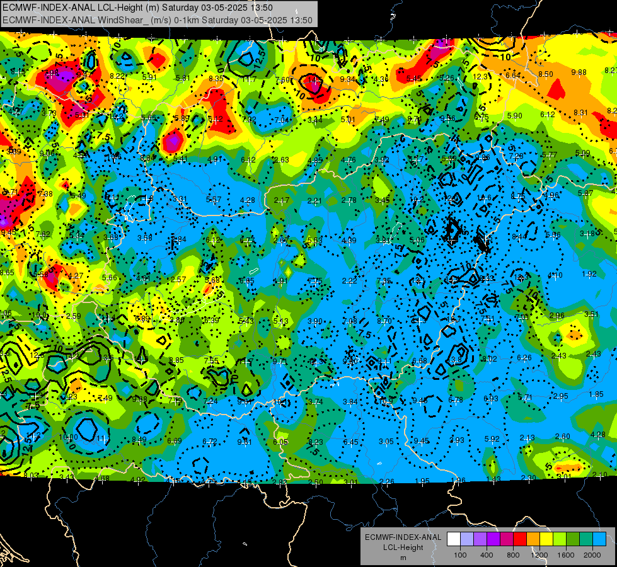Click the grid value '3.90'

(315, 321)
